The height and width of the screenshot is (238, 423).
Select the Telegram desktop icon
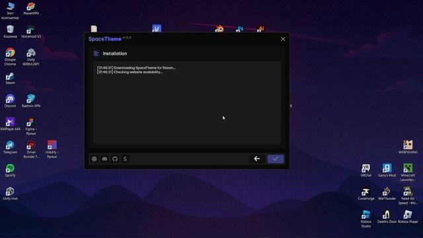coord(11,147)
